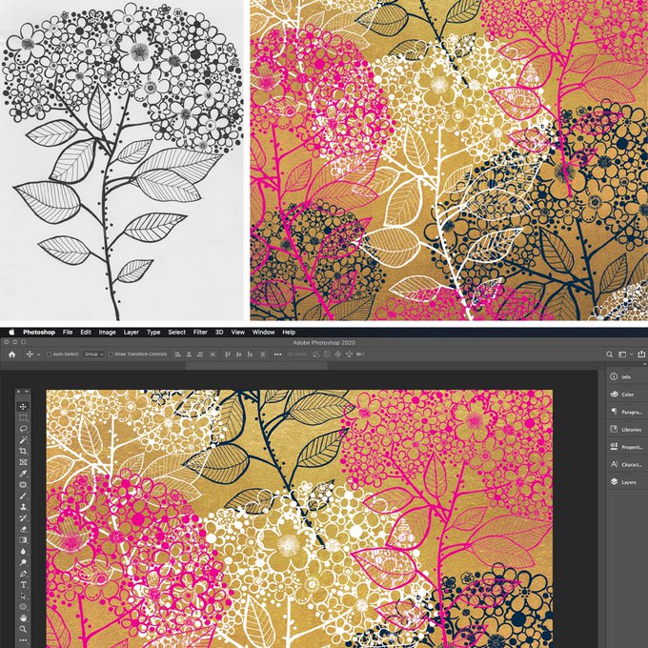The height and width of the screenshot is (648, 648).
Task: Go to the Home screen icon
Action: (x=12, y=354)
